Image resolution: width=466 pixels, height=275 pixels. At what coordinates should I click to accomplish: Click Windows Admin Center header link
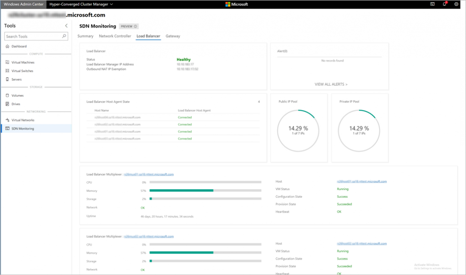(24, 4)
